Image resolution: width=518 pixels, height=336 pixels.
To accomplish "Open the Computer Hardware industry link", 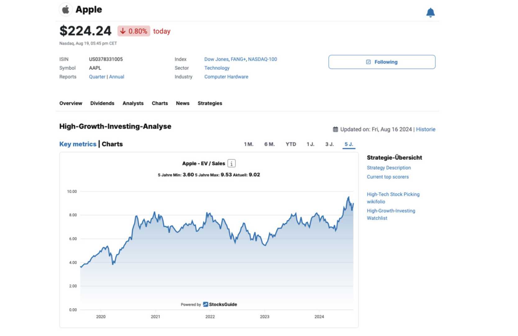I will tap(226, 77).
